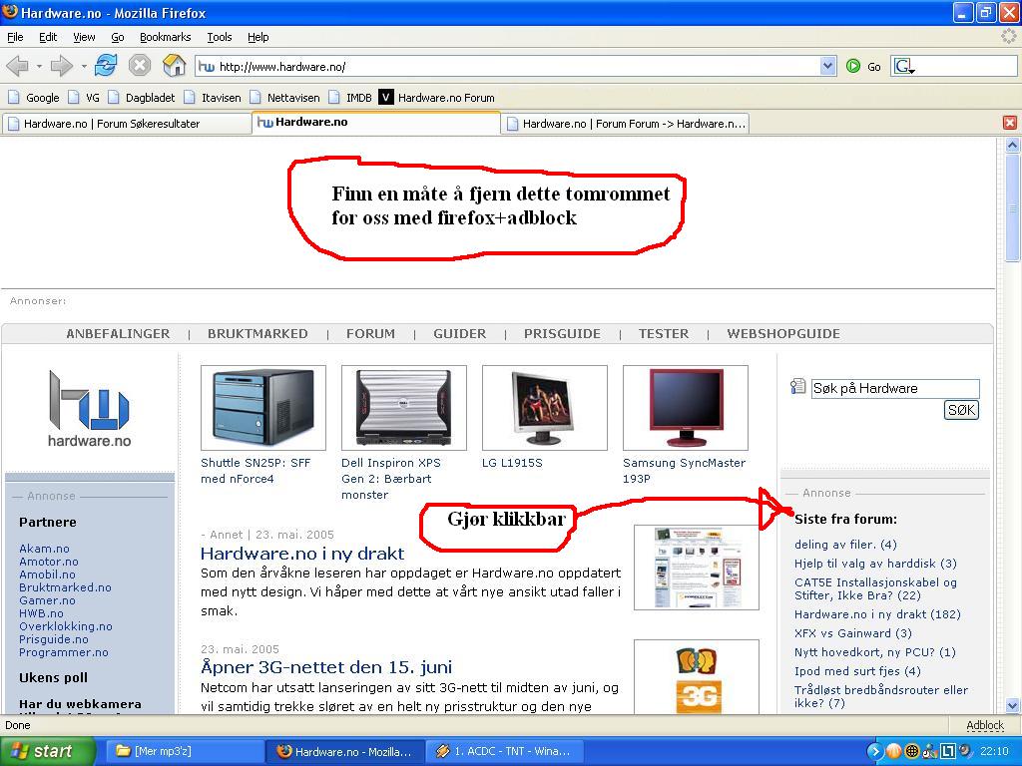
Task: Switch to the ACDC - TNT Winamp taskbar item
Action: [504, 751]
